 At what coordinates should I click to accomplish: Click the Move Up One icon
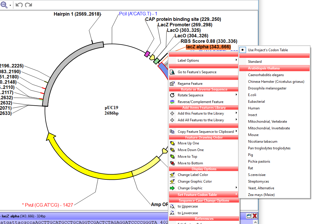tap(172, 143)
